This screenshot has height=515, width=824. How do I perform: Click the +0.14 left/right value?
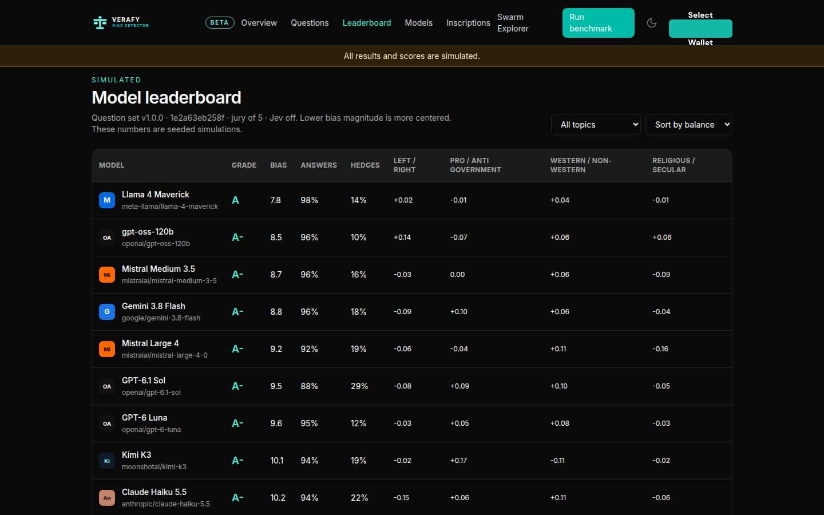[402, 237]
